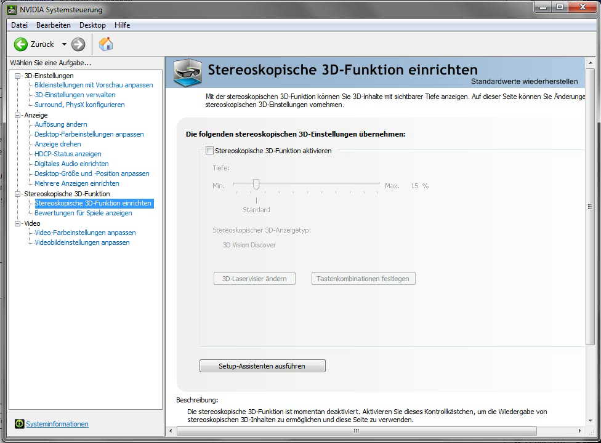Viewport: 601px width, 443px height.
Task: Enable Stereoskopische 3D-Funktion aktivieren checkbox
Action: (x=209, y=151)
